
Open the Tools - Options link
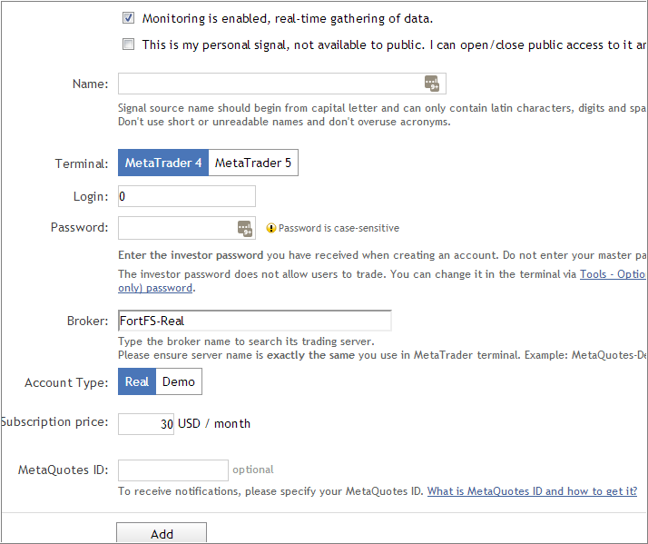(614, 274)
